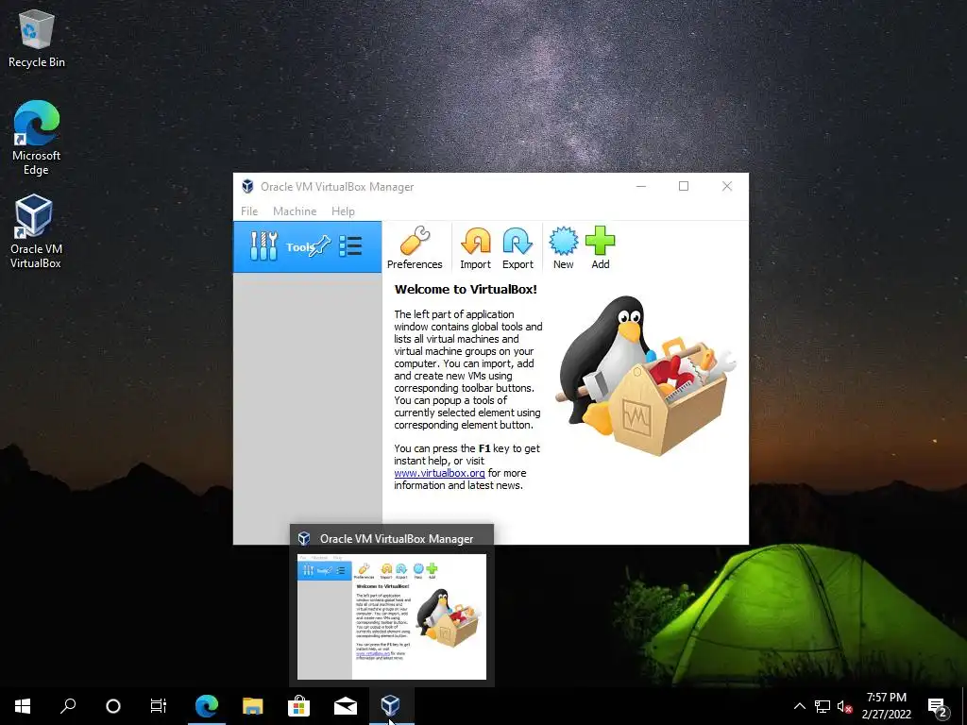Click the Import appliance icon

[x=476, y=248]
